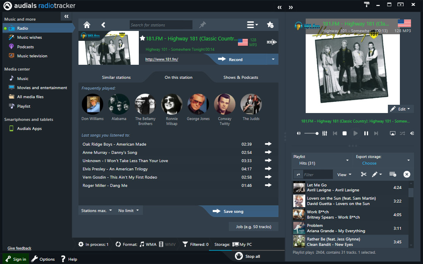
Task: Open Music television in the sidebar
Action: pyautogui.click(x=32, y=56)
